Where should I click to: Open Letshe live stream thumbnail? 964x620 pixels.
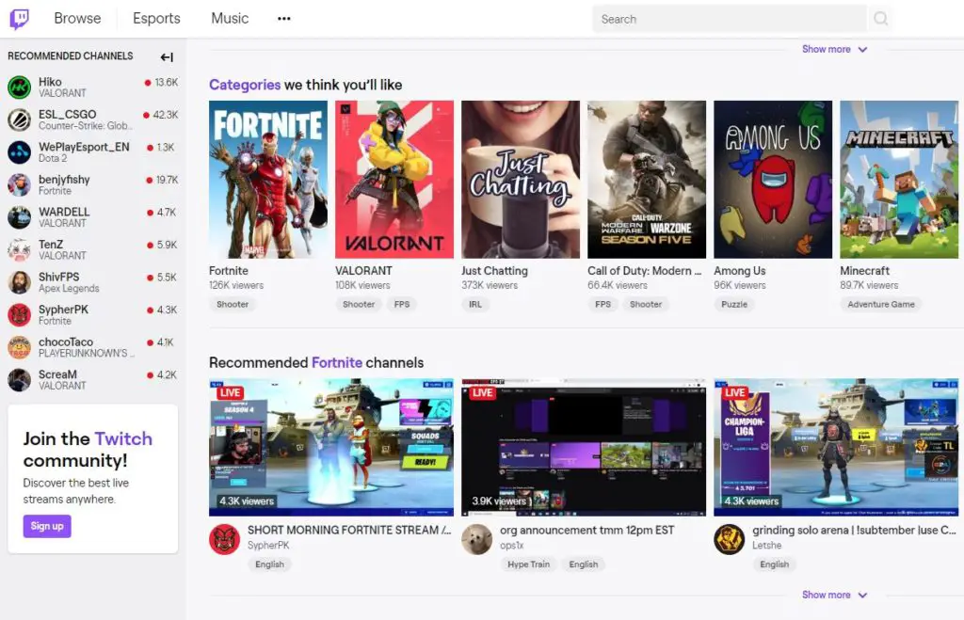pyautogui.click(x=836, y=447)
